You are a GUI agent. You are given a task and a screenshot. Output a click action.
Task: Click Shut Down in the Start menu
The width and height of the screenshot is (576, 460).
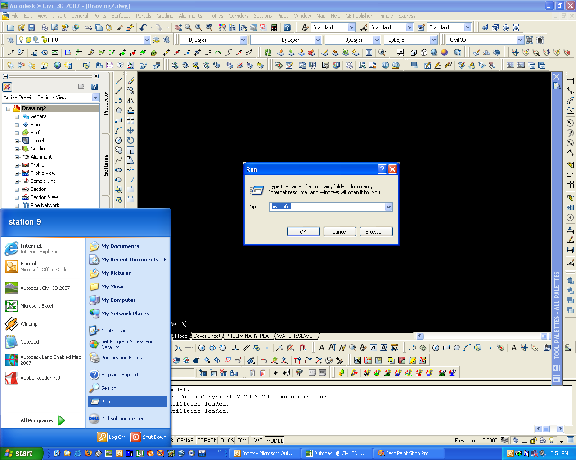pos(149,437)
